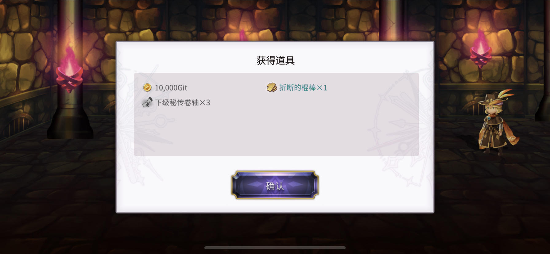The image size is (550, 254).
Task: Tap the iOS home indicator bar
Action: coord(275,248)
